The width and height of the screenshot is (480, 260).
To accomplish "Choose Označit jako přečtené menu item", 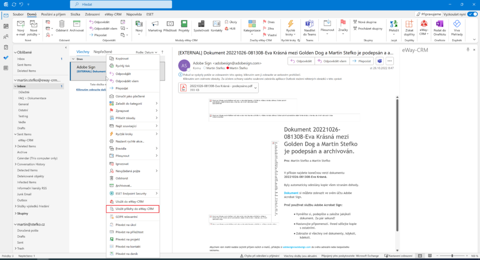I will click(133, 96).
